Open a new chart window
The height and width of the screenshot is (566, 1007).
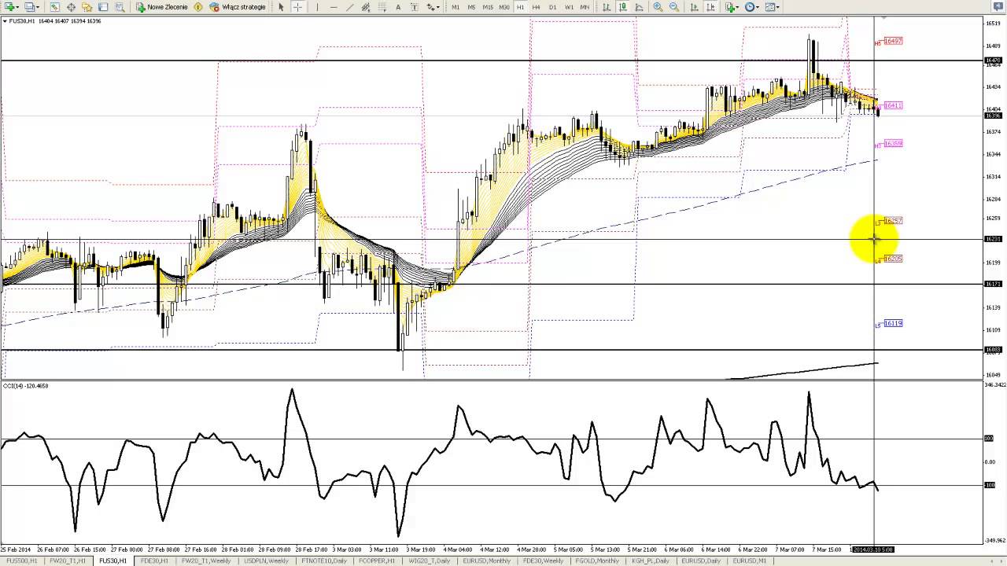pos(11,7)
